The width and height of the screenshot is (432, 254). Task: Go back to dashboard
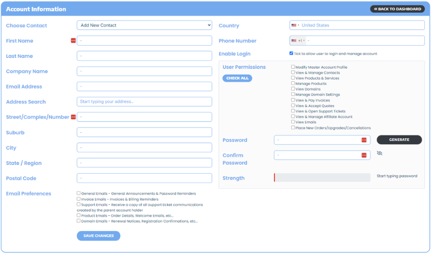pos(398,9)
